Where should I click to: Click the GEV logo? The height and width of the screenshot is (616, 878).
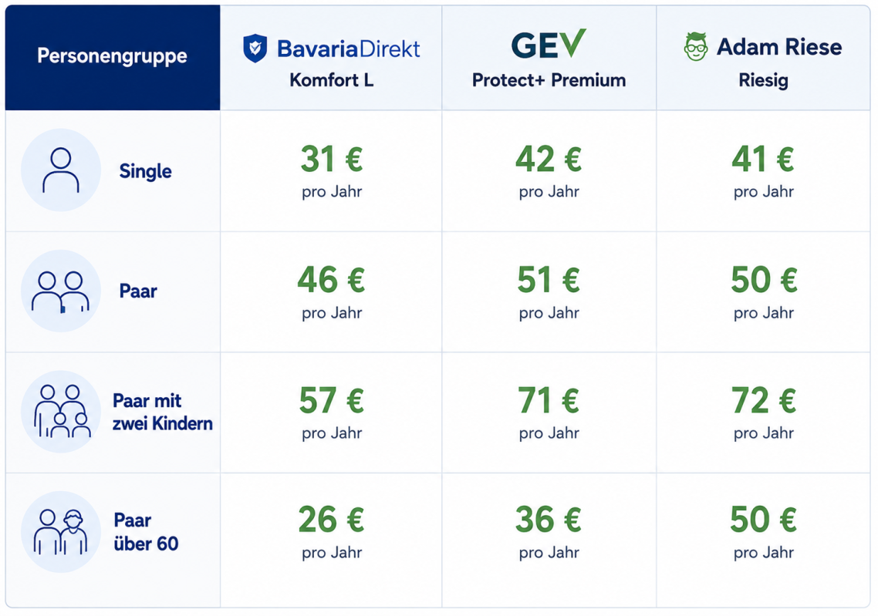pos(549,44)
